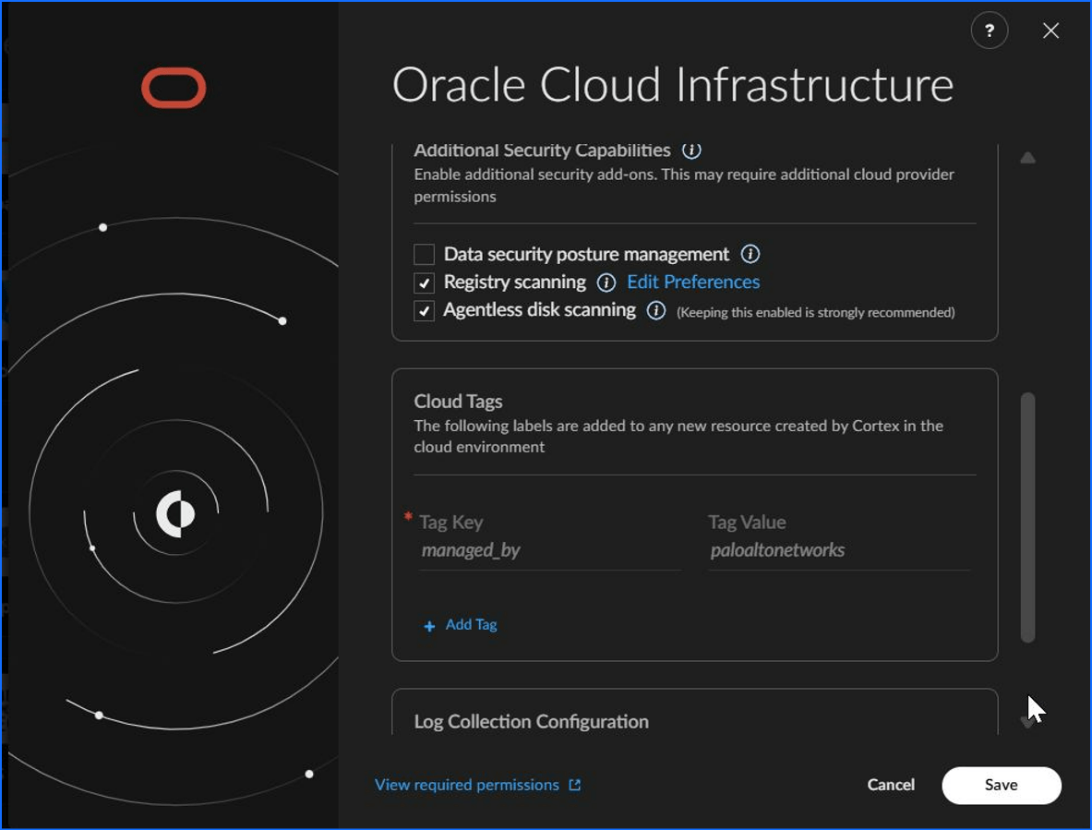Click the plus icon next to Add Tag
The height and width of the screenshot is (830, 1092).
tap(430, 626)
